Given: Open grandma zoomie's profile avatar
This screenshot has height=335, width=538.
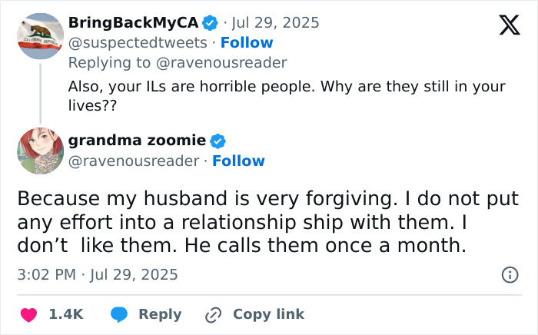Looking at the screenshot, I should 40,151.
